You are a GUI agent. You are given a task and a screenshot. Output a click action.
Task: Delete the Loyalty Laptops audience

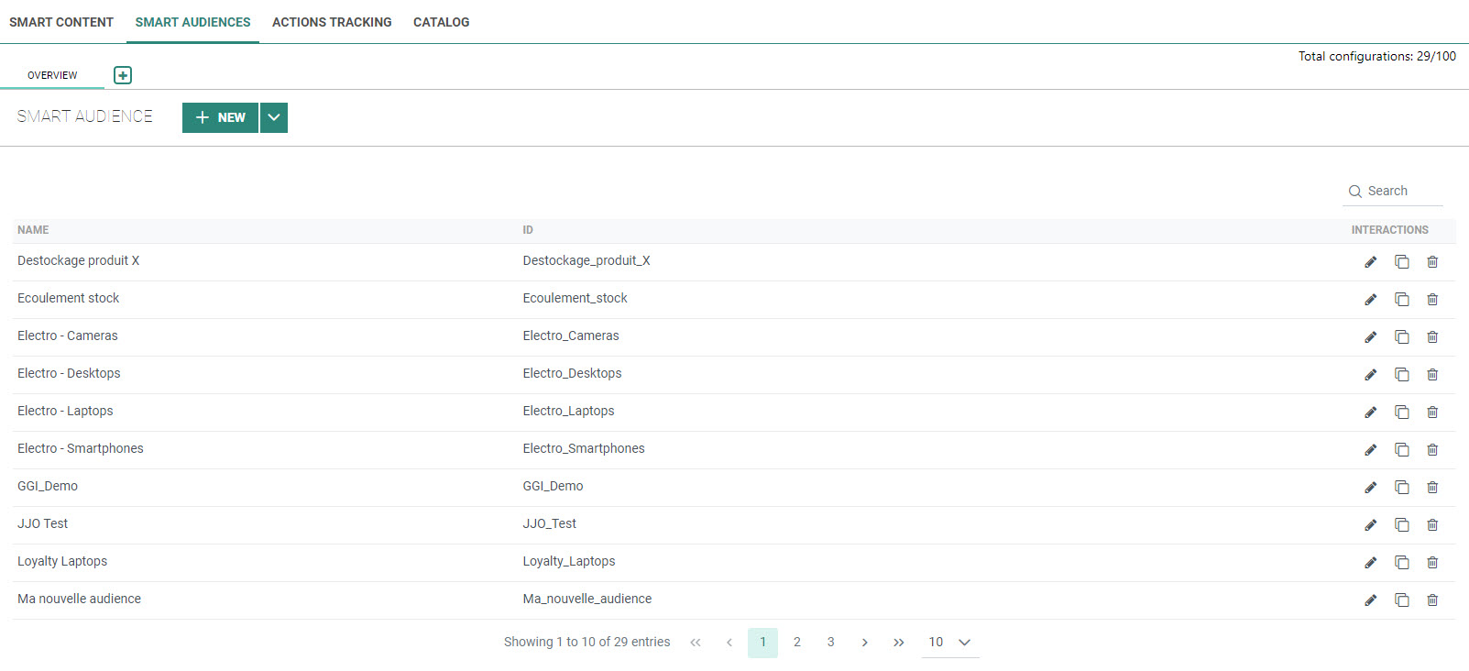click(1432, 563)
